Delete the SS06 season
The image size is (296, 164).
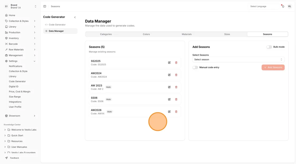pyautogui.click(x=176, y=99)
